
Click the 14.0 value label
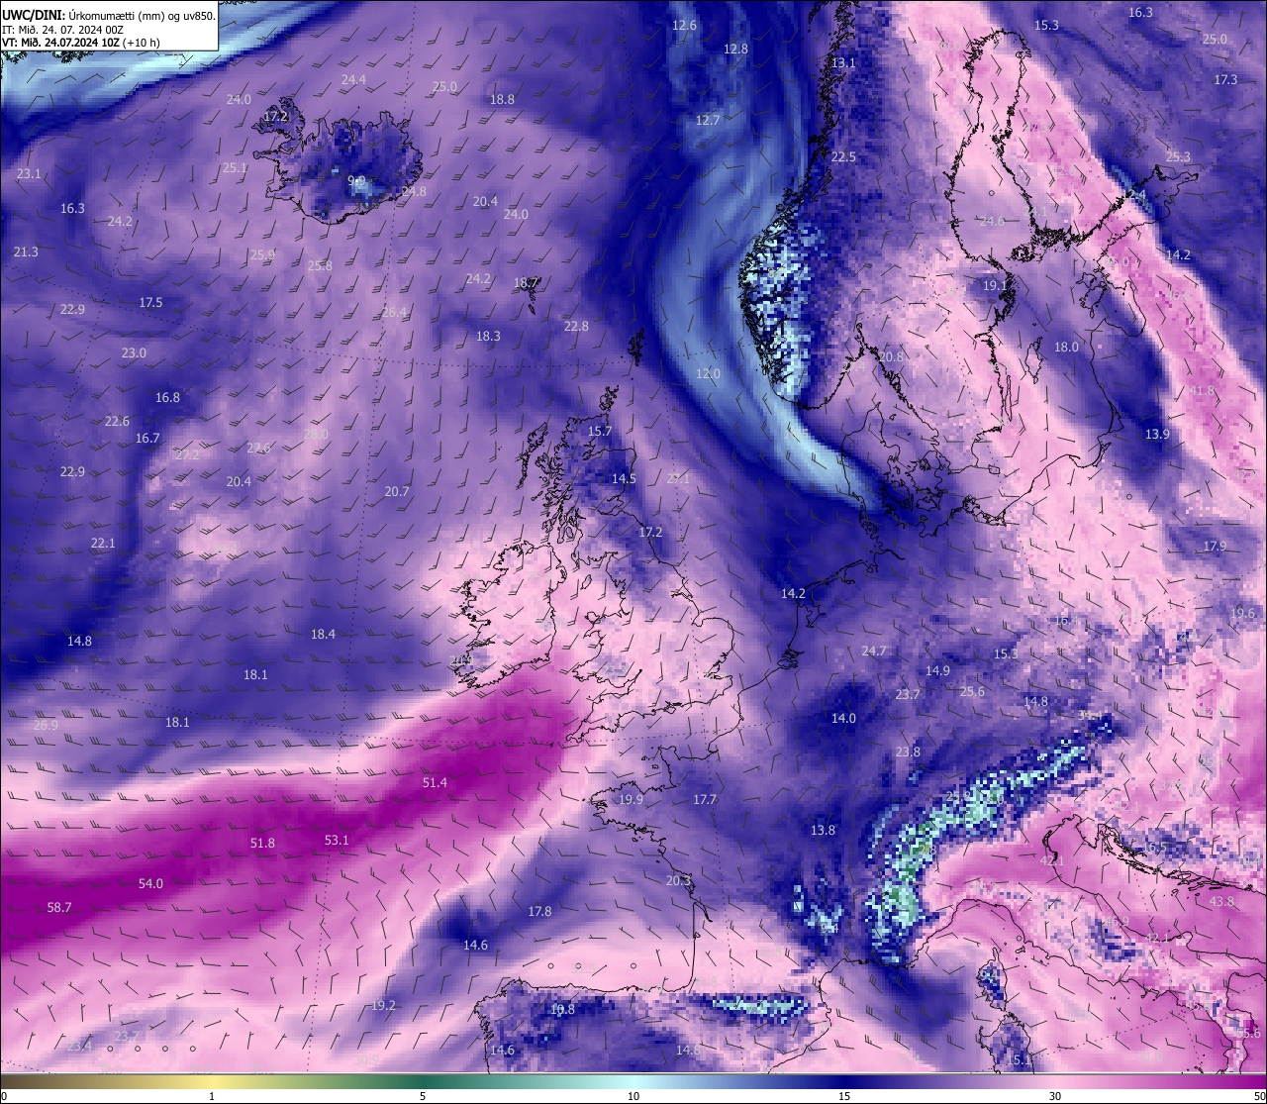pos(843,718)
